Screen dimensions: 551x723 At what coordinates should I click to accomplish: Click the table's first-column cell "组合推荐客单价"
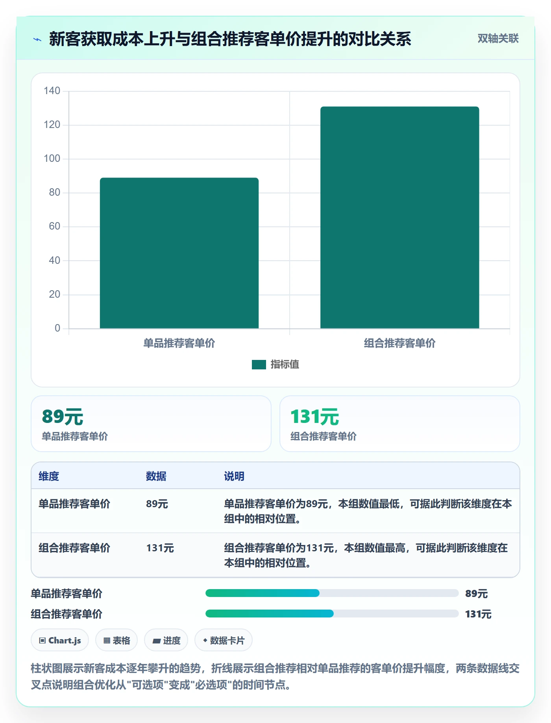pos(74,548)
